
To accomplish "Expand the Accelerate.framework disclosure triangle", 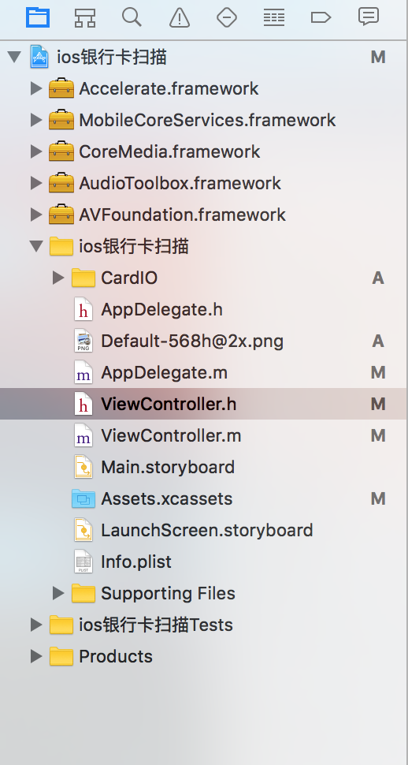I will click(x=36, y=88).
